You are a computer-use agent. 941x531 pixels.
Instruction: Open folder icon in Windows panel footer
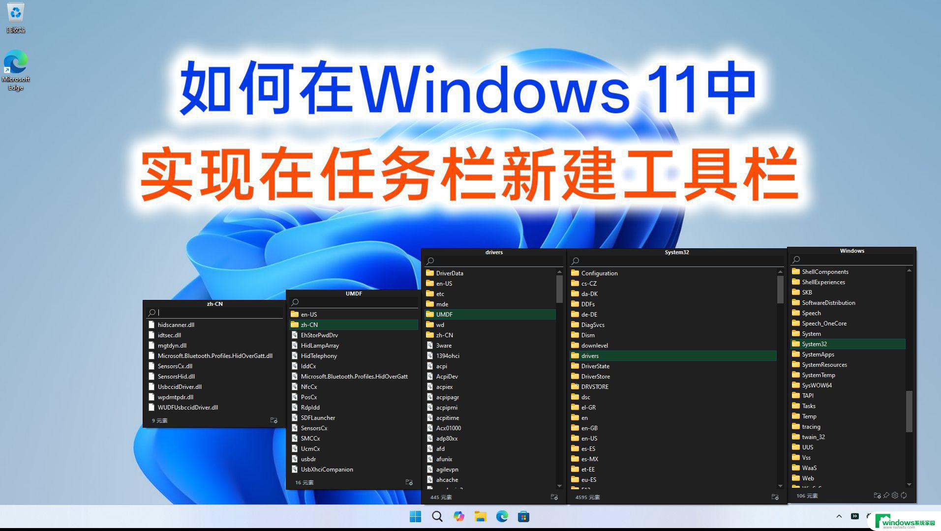click(x=877, y=496)
